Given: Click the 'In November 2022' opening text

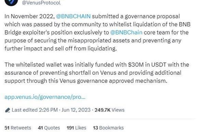Looking at the screenshot, I should point(29,16).
